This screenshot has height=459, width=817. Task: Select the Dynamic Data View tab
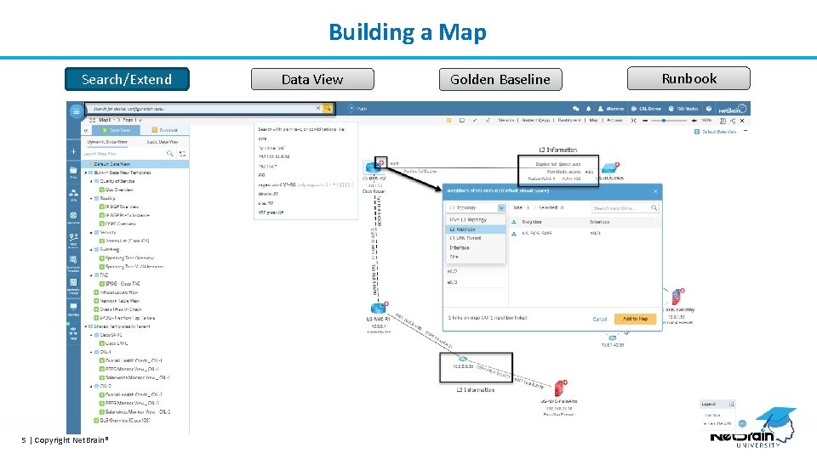(107, 142)
